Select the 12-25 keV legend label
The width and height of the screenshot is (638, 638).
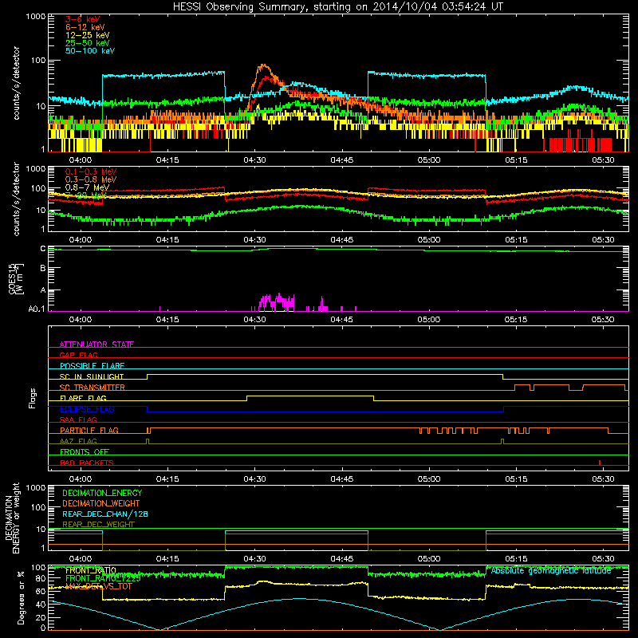(88, 35)
